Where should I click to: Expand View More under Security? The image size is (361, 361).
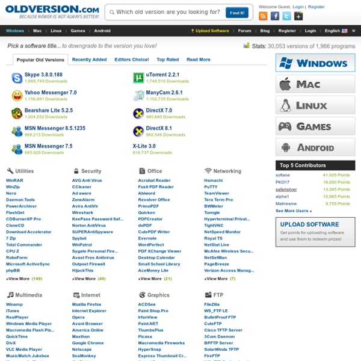coord(89,279)
